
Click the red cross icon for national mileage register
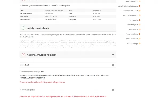pyautogui.click(x=23, y=55)
